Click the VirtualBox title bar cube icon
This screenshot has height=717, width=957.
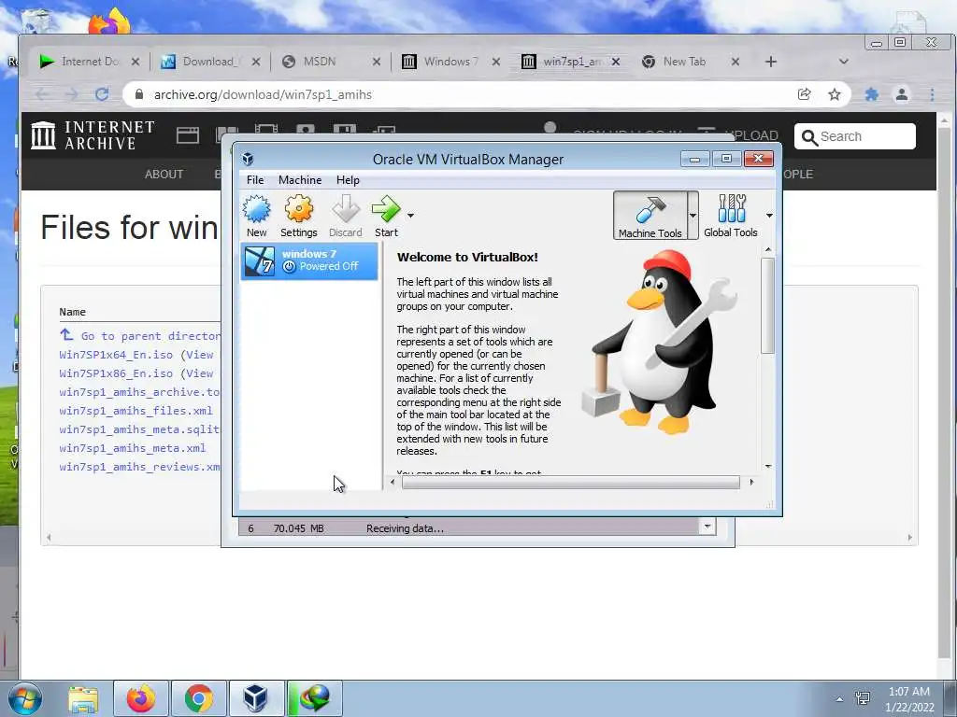(248, 159)
